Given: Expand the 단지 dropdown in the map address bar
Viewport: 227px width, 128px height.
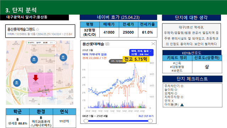Looking at the screenshot, I should coord(52,43).
